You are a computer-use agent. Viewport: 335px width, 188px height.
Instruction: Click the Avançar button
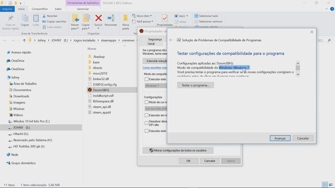click(280, 138)
